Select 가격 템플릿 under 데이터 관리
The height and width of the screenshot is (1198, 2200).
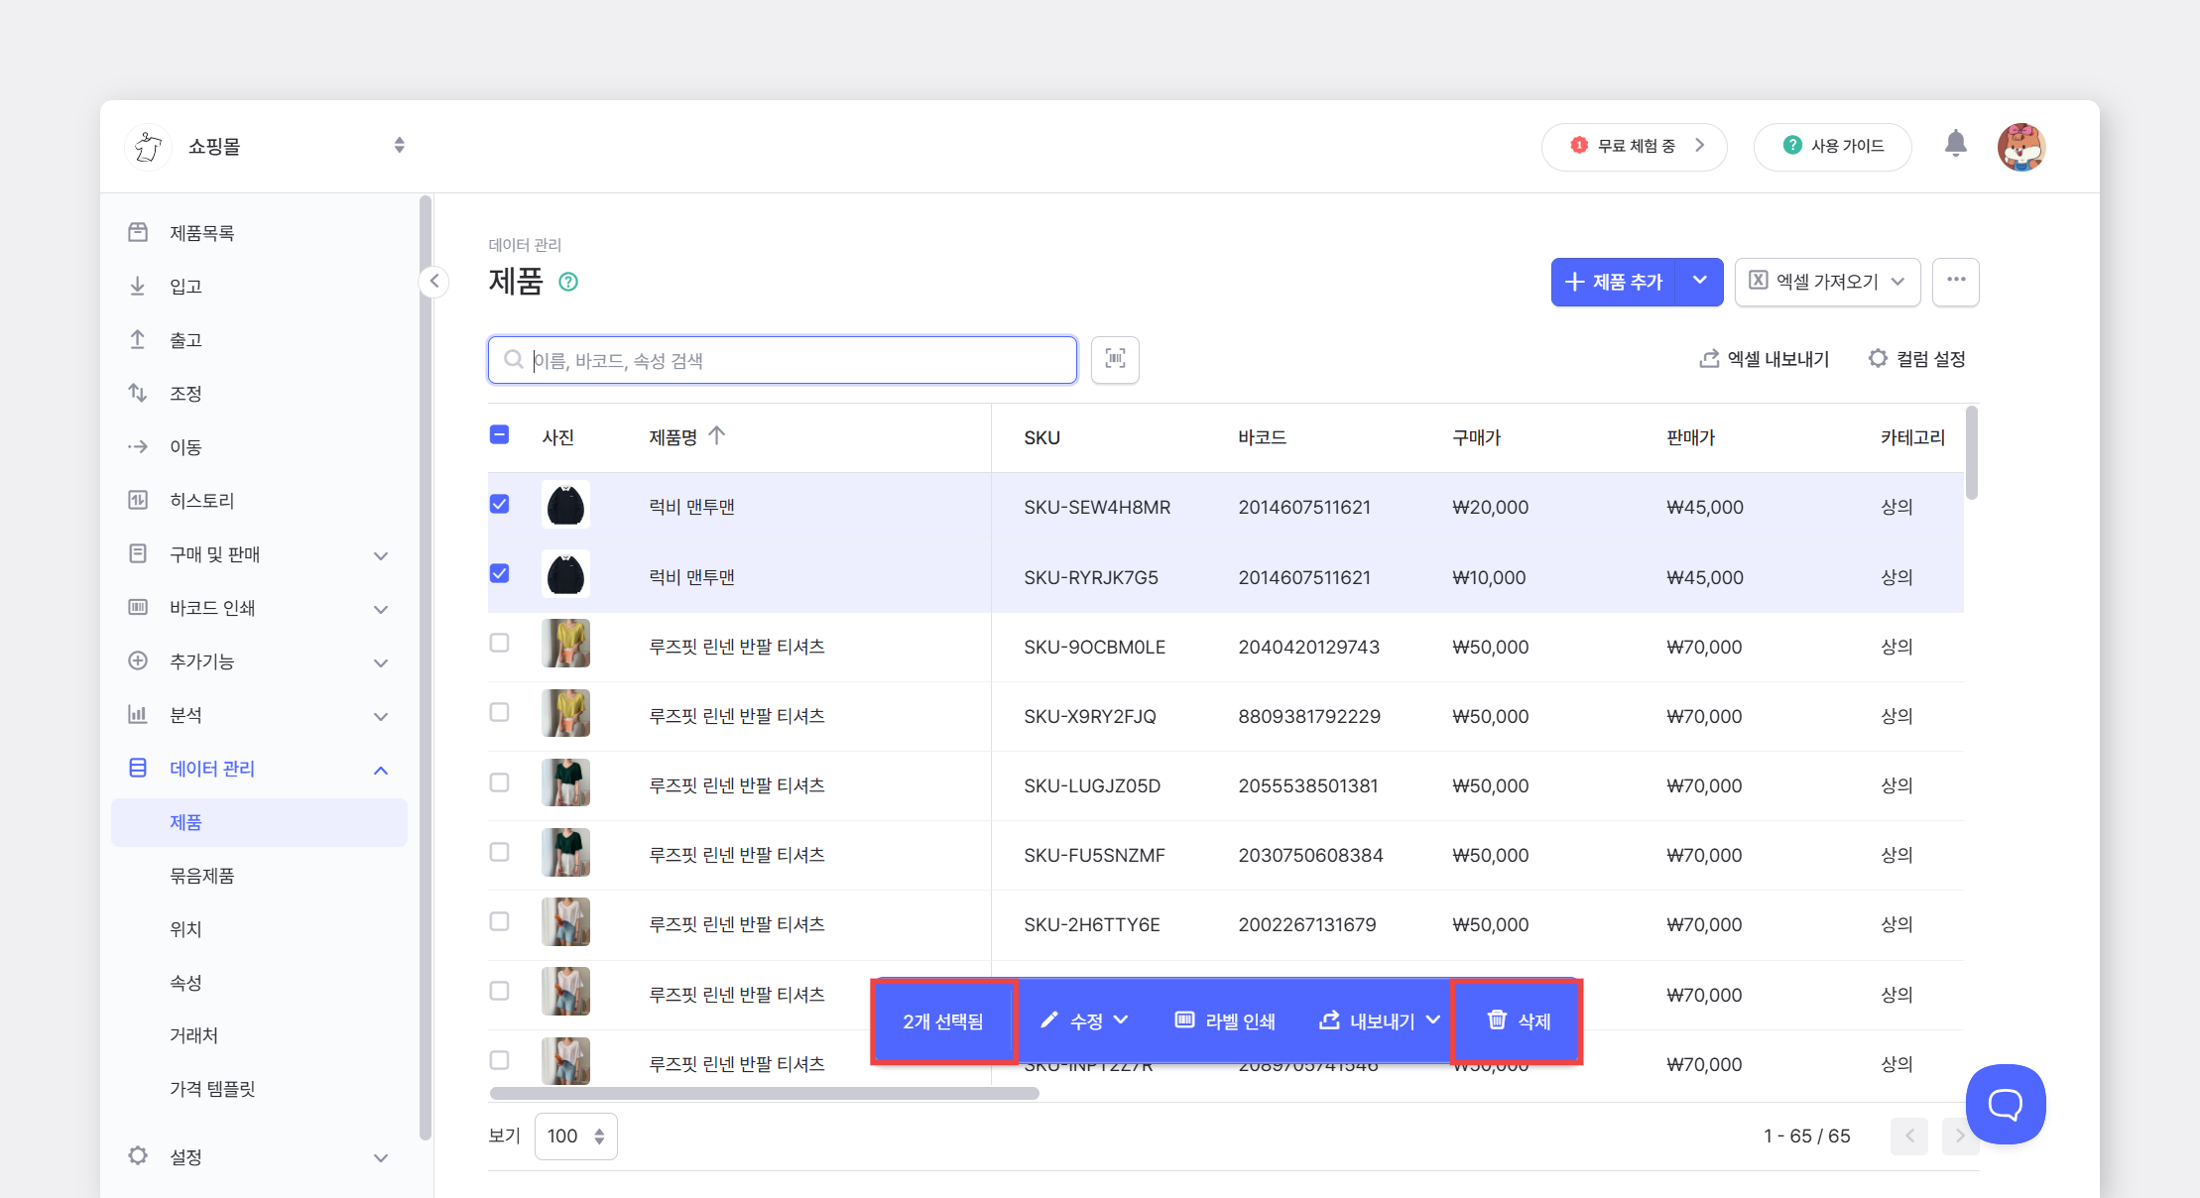pos(260,1089)
